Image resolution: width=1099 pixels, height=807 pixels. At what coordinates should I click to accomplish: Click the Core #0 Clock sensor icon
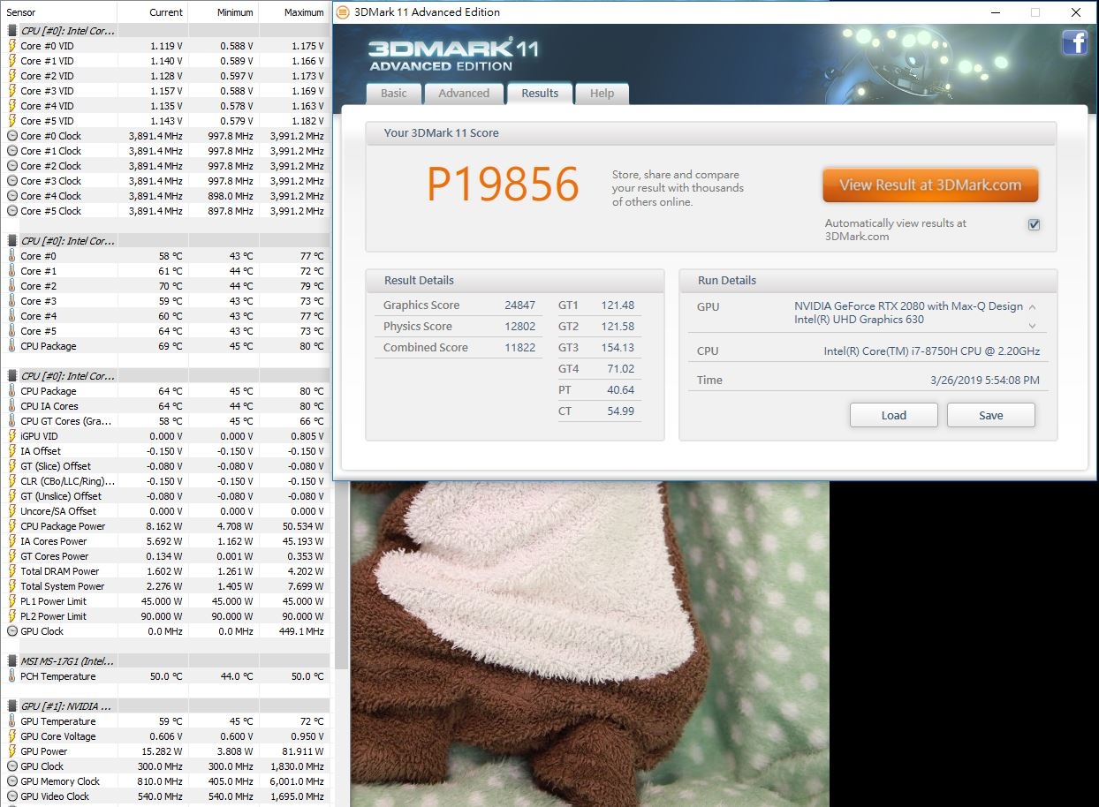12,136
